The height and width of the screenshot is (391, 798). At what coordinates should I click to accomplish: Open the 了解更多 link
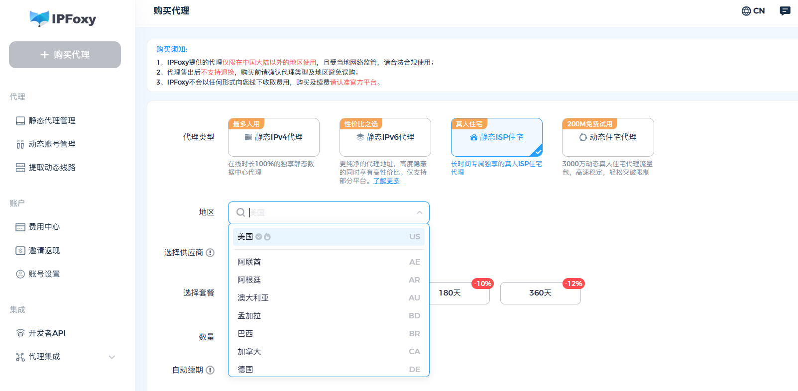[386, 181]
